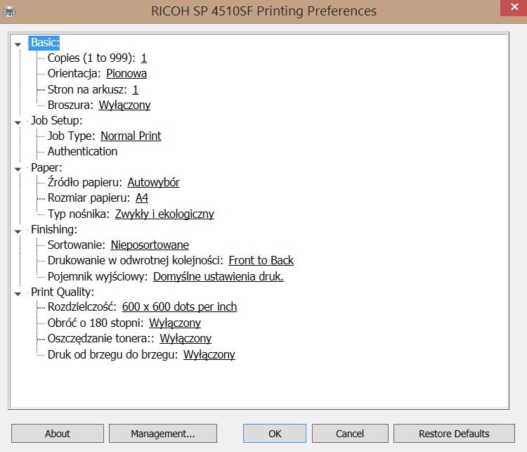Select the Finishing tree heading
527x452 pixels.
point(54,229)
